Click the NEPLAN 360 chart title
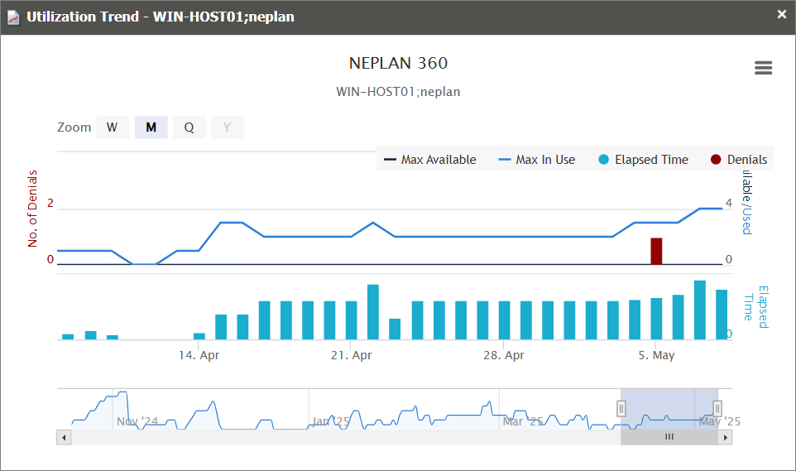Viewport: 796px width, 471px height. click(x=398, y=64)
